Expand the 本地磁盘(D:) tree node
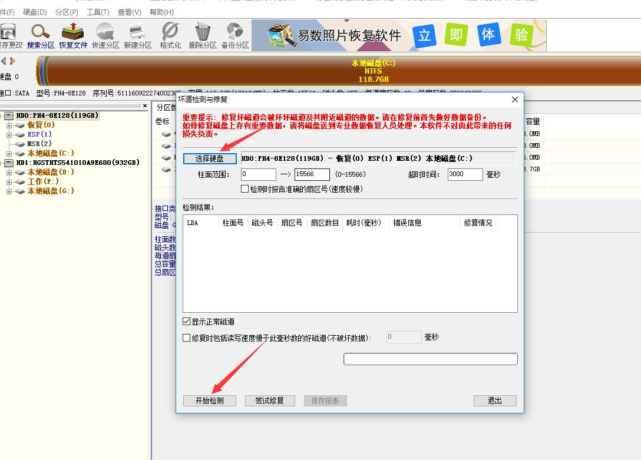 pyautogui.click(x=9, y=173)
